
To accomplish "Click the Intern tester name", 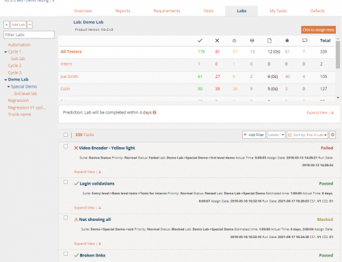I will pyautogui.click(x=66, y=64).
